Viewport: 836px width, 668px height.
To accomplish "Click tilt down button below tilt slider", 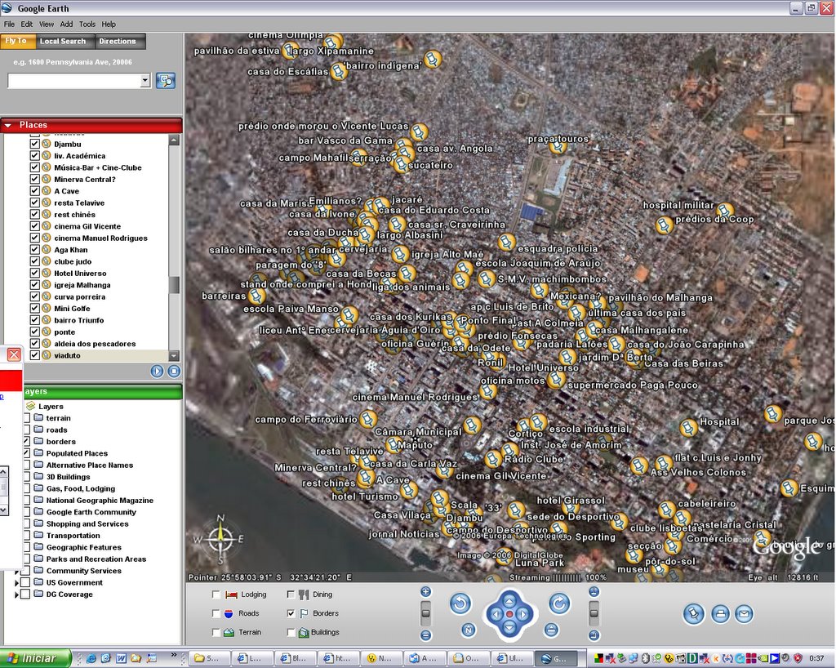I will point(594,635).
